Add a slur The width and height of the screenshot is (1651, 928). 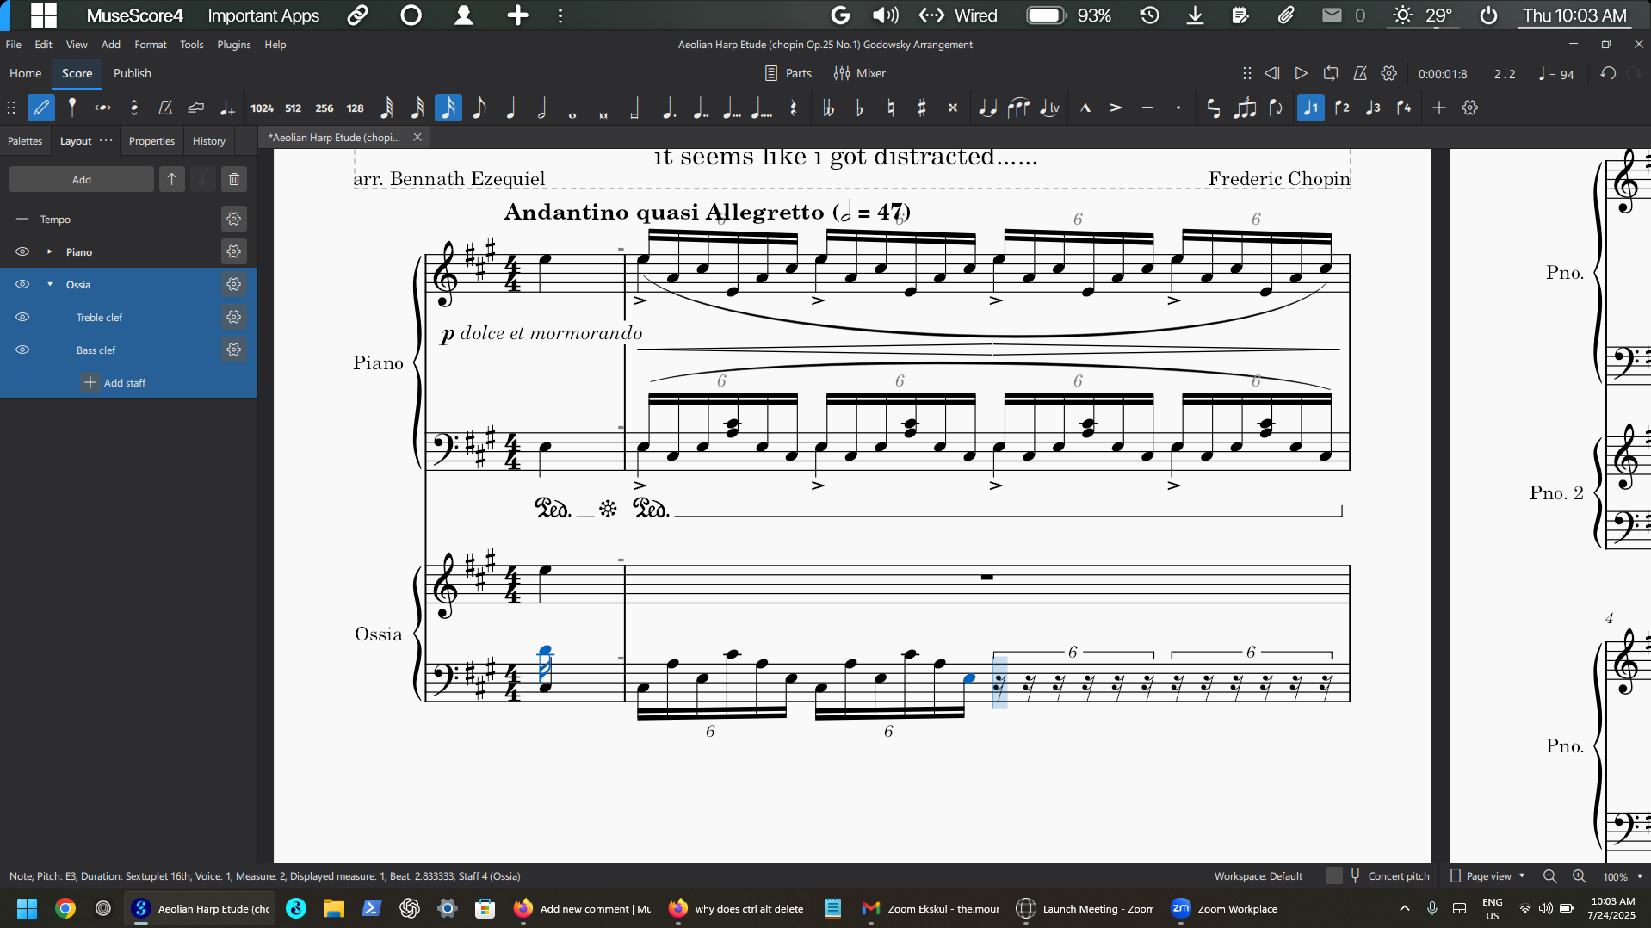[x=1018, y=108]
